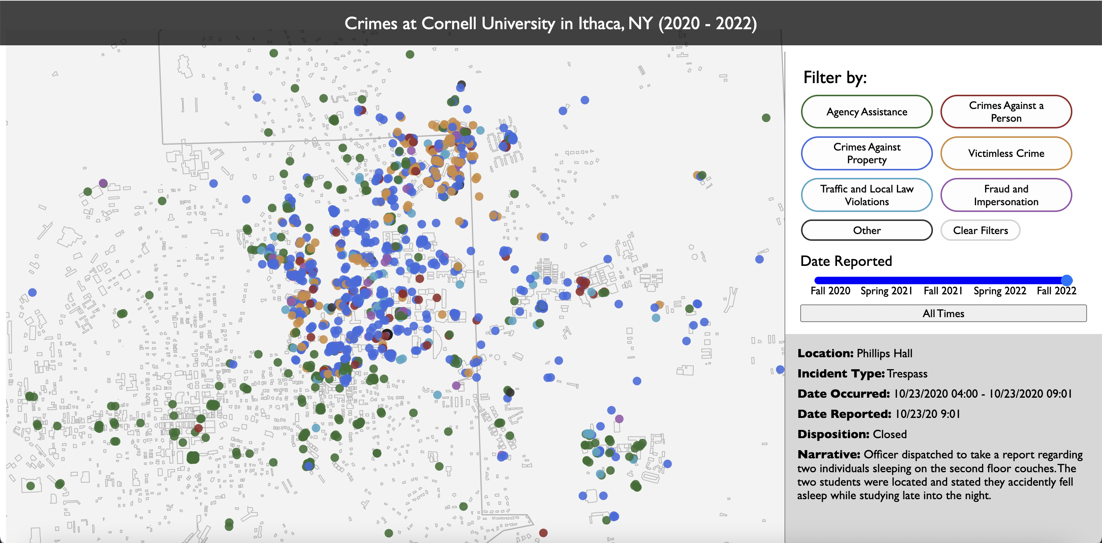Click the Disposition: Closed line
This screenshot has height=543, width=1102.
pos(852,434)
